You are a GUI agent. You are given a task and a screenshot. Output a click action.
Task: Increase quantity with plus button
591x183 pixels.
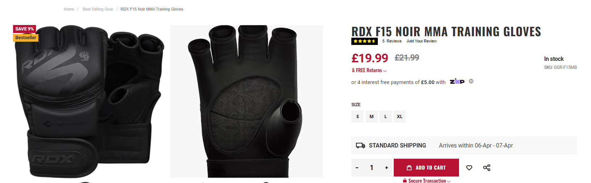point(387,168)
